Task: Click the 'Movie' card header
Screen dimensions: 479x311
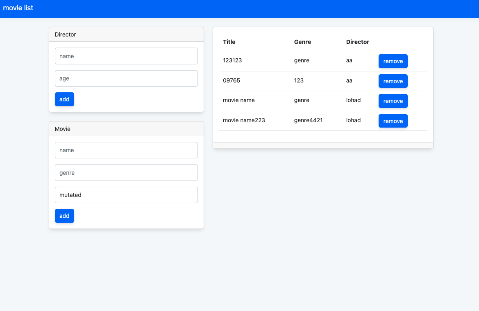Action: pos(126,129)
